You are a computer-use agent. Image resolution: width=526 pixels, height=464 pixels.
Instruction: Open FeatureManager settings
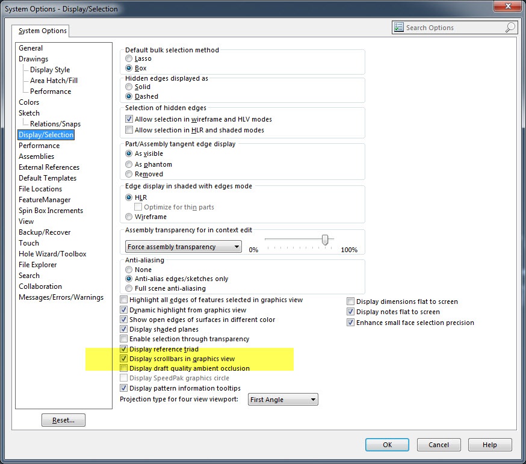click(x=45, y=200)
